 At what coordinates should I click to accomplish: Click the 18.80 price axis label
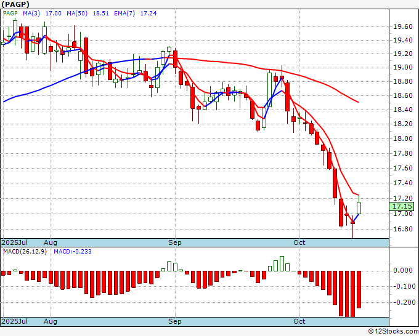pos(403,82)
